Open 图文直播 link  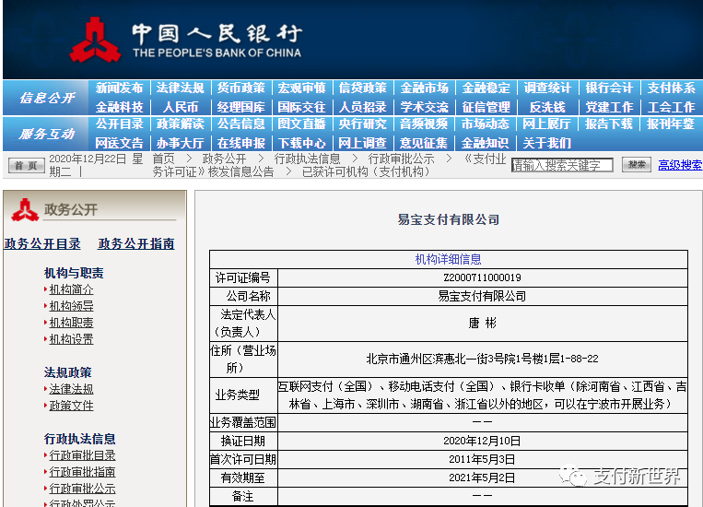pyautogui.click(x=301, y=124)
